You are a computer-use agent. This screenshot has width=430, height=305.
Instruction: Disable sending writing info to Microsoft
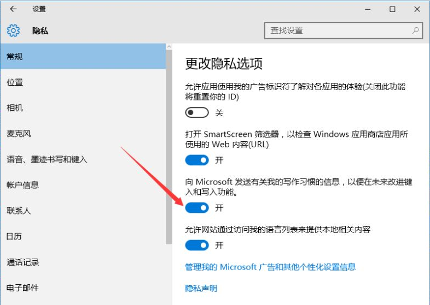pos(197,208)
